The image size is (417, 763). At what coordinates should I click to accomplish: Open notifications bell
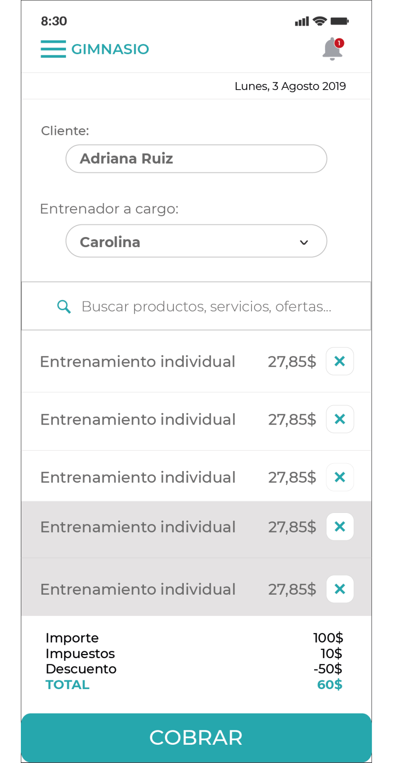click(x=332, y=49)
